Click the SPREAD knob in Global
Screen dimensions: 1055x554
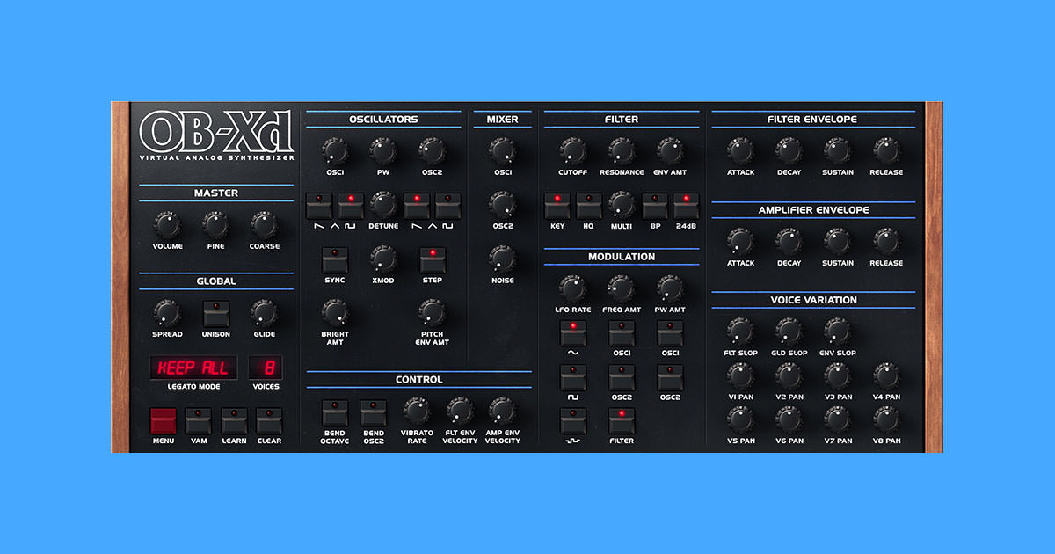coord(167,312)
